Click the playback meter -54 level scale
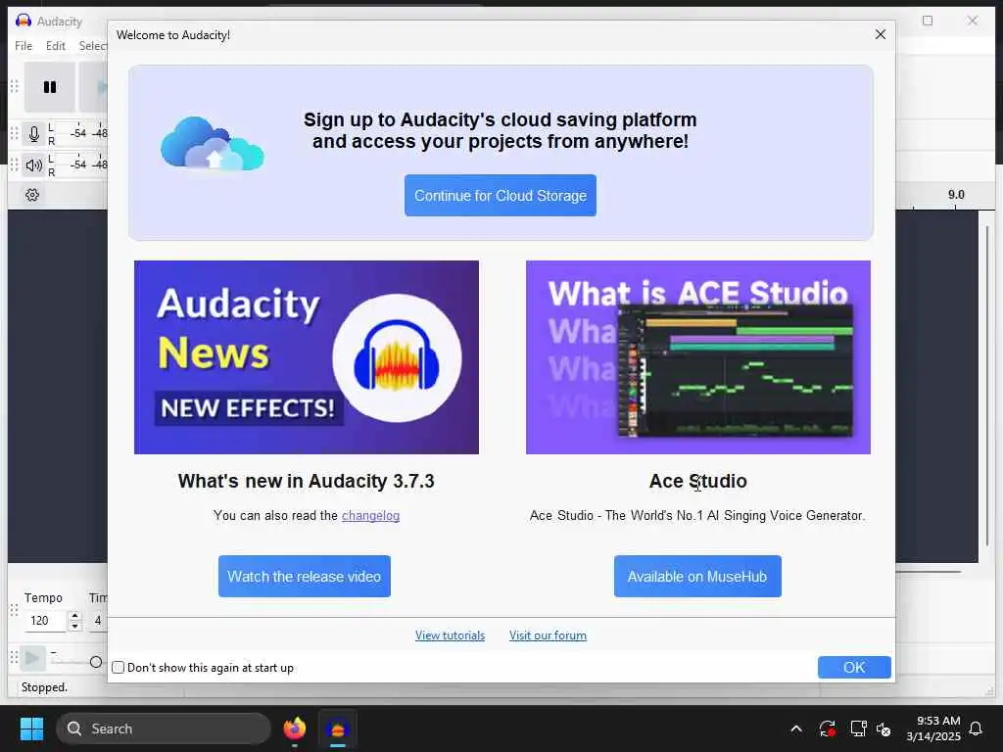This screenshot has width=1003, height=752. click(x=78, y=164)
